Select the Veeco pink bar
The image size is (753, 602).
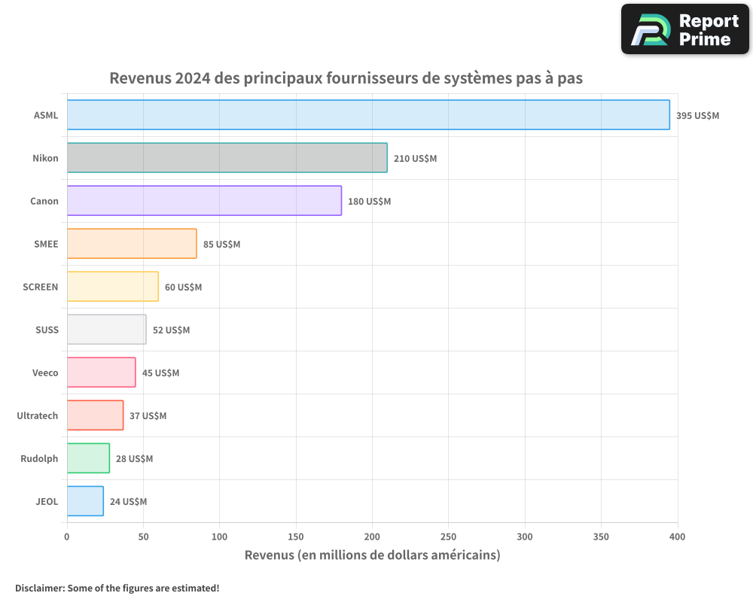(x=100, y=372)
